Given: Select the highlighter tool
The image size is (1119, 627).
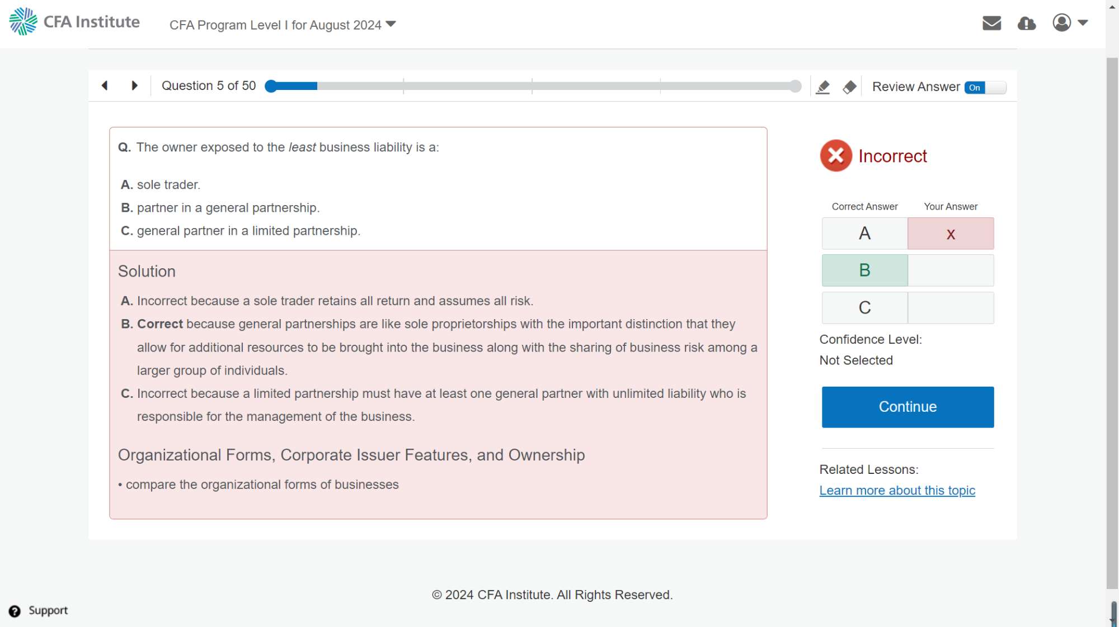Looking at the screenshot, I should 822,87.
